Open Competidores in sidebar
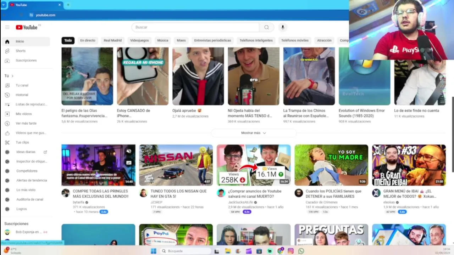Image resolution: width=454 pixels, height=255 pixels. click(25, 171)
